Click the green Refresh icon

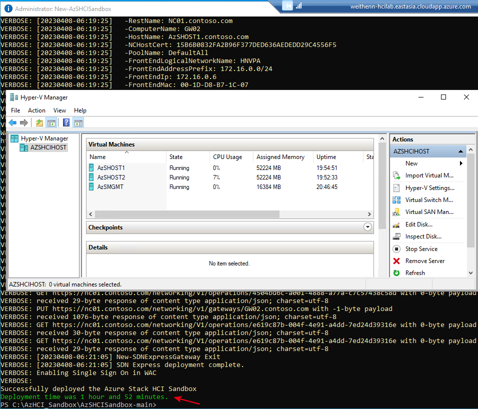(x=396, y=273)
